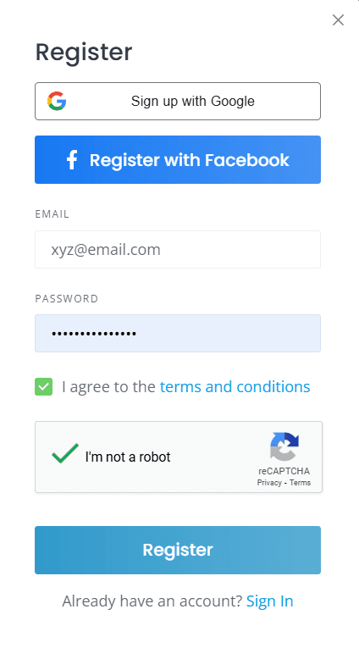Click the Google G logo icon
The height and width of the screenshot is (648, 359).
[x=57, y=102]
